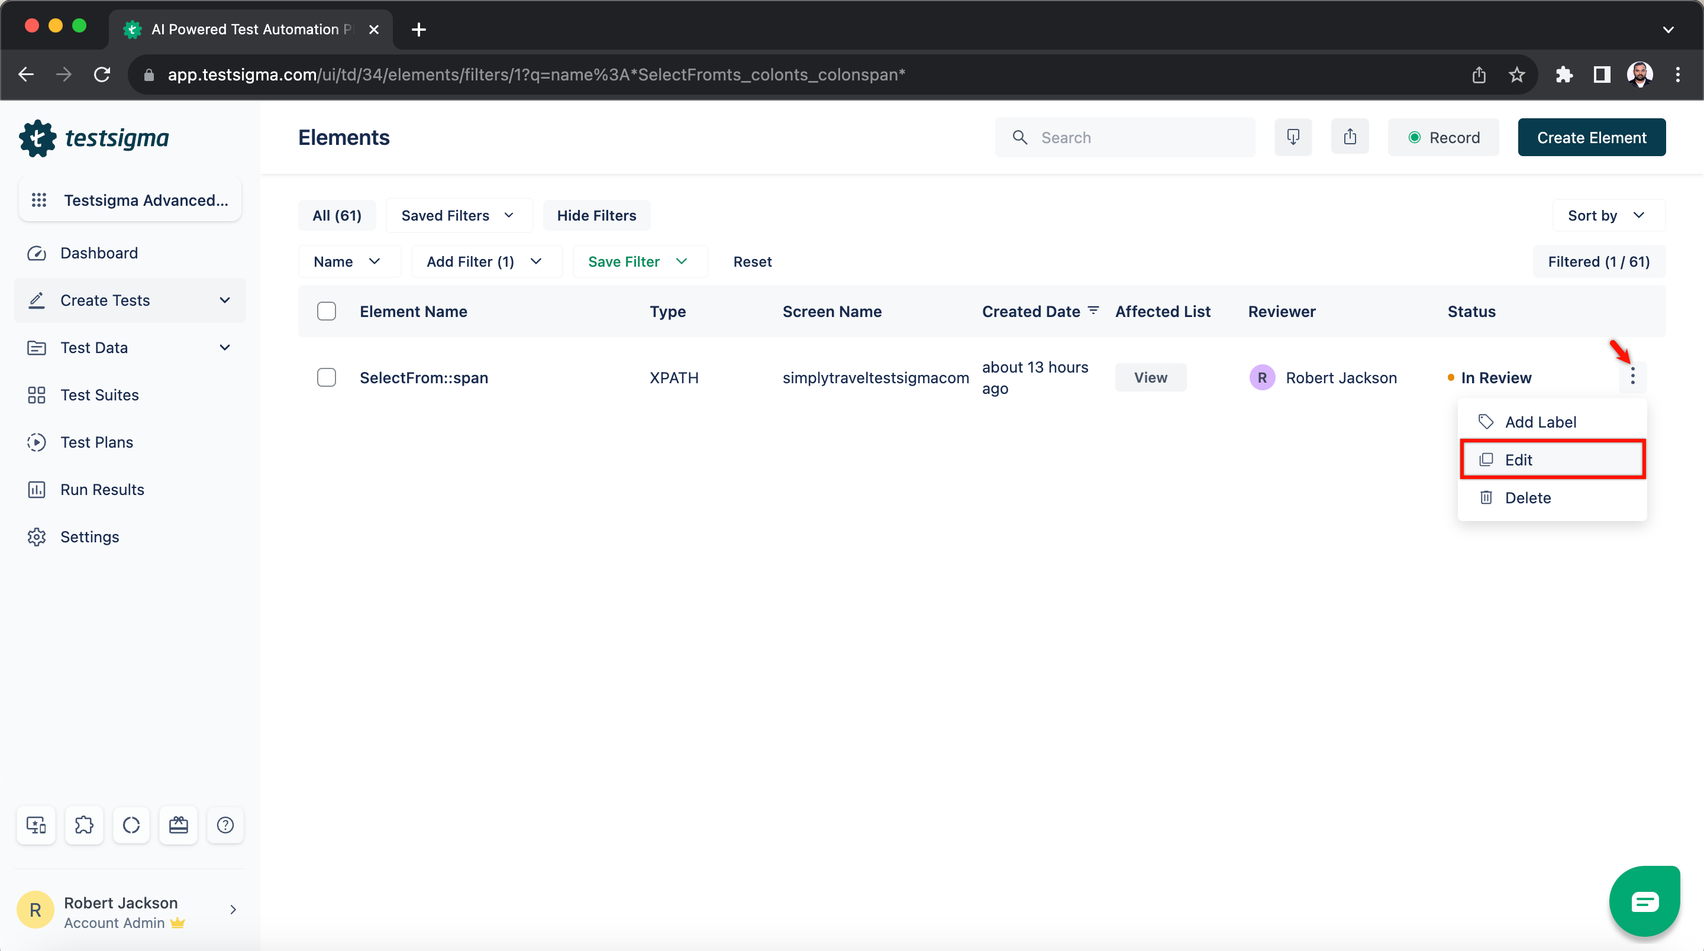Screen dimensions: 1704x951
Task: Reload the browser page
Action: pos(102,75)
